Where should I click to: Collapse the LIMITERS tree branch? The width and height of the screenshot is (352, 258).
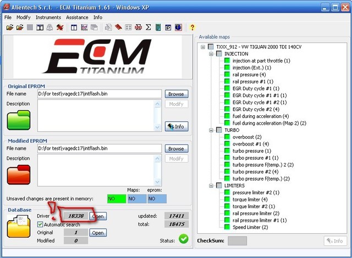211,186
